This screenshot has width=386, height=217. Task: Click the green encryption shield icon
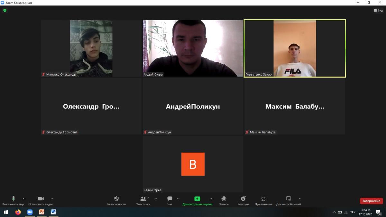tap(5, 10)
